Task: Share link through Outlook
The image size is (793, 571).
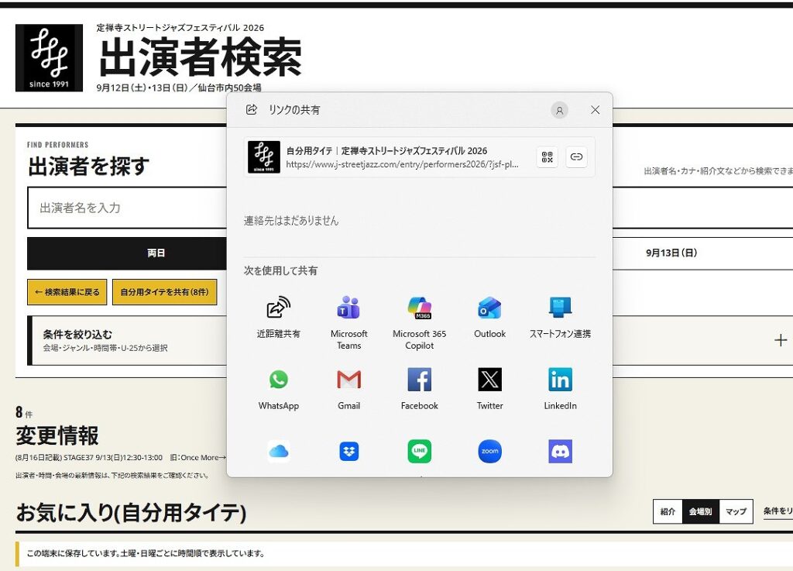Action: point(489,308)
